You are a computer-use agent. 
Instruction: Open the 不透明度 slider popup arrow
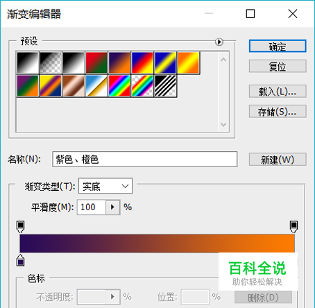pyautogui.click(x=113, y=297)
